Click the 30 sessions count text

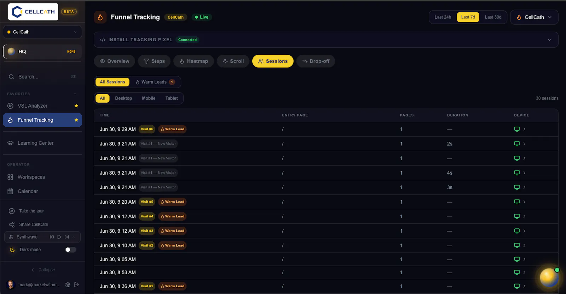pos(547,98)
